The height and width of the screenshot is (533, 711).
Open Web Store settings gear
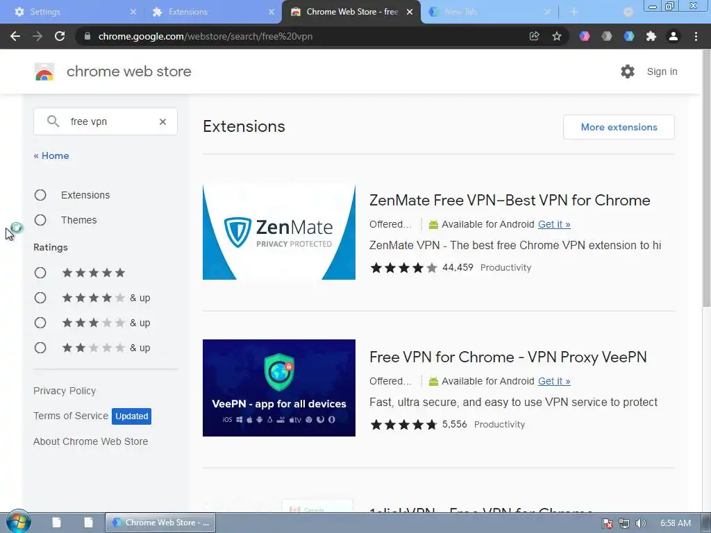[628, 71]
